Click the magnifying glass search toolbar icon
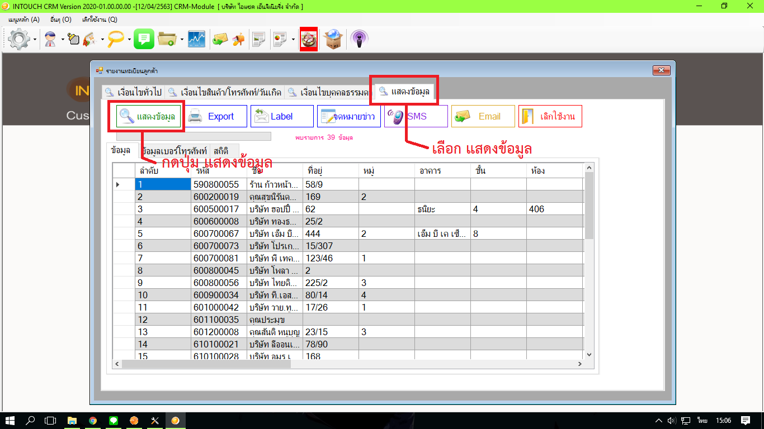The width and height of the screenshot is (764, 429). point(116,39)
